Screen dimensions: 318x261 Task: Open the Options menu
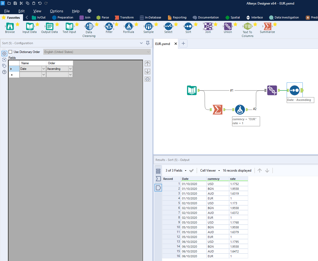point(56,11)
